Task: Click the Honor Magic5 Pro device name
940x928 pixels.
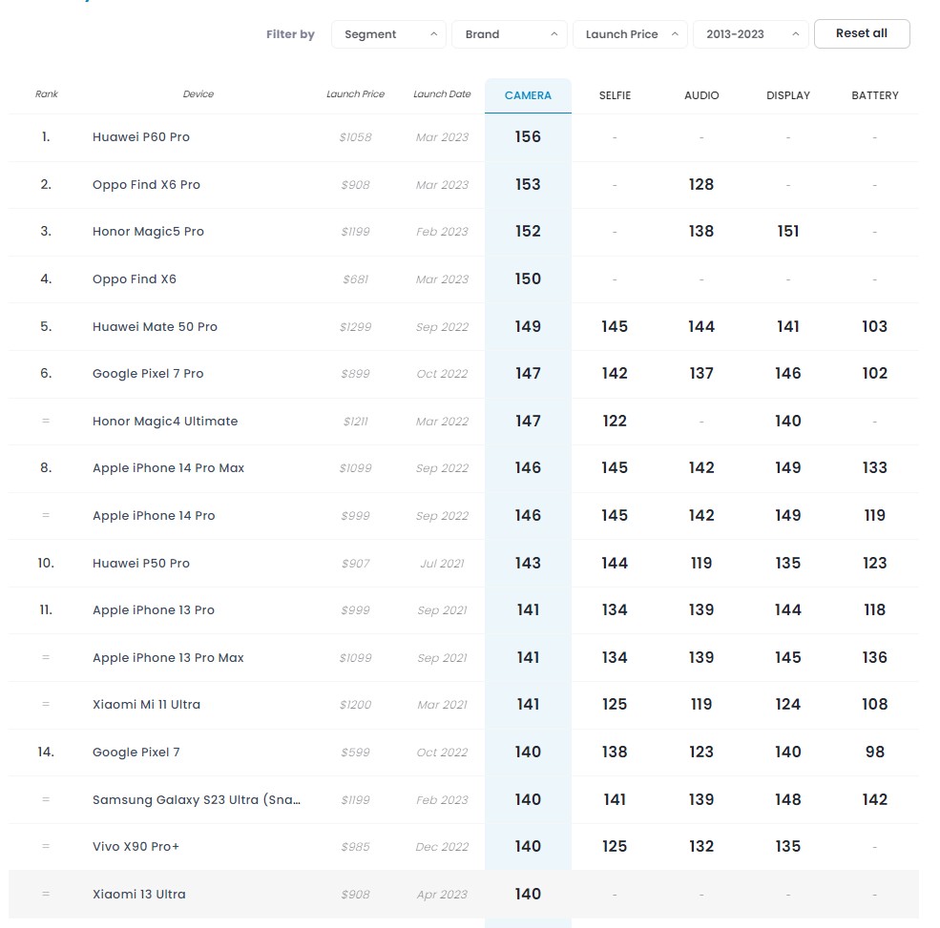Action: pos(148,231)
